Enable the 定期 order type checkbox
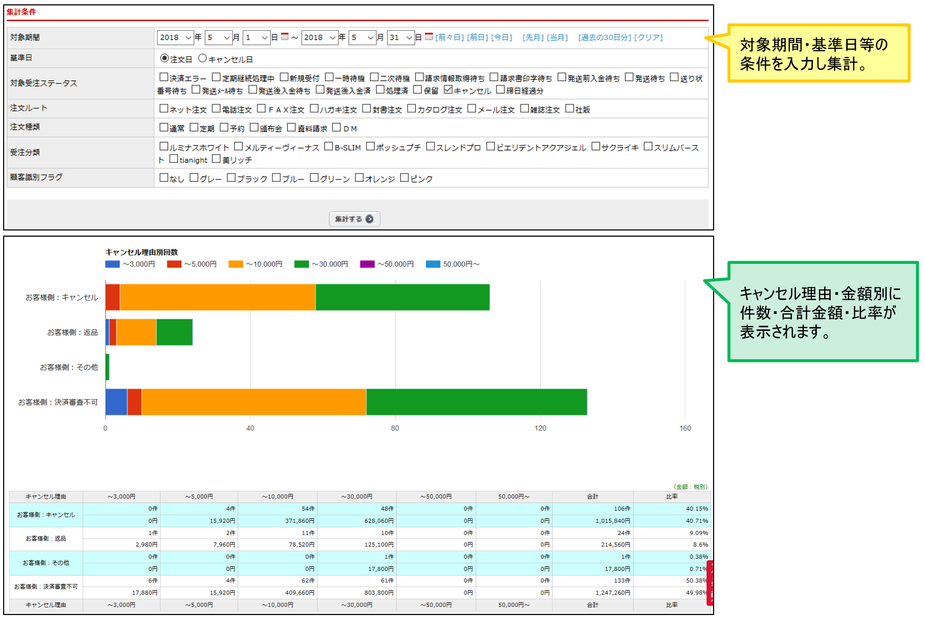Screen dimensions: 925x620 pos(194,127)
